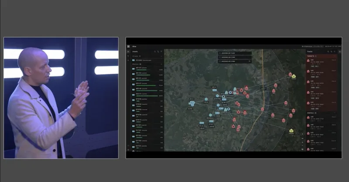Open the top notification banner over the map
This screenshot has height=182, width=349.
(235, 53)
